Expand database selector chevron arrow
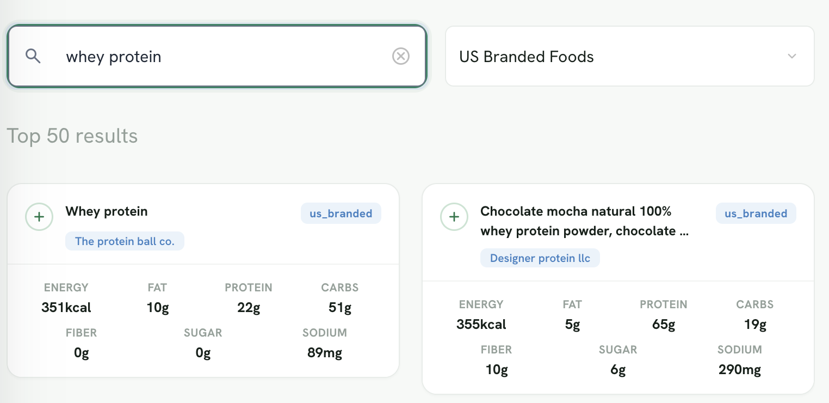The width and height of the screenshot is (829, 403). (792, 56)
